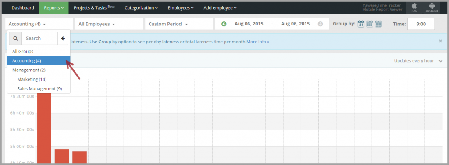Go to previous date with green arrow

[224, 24]
